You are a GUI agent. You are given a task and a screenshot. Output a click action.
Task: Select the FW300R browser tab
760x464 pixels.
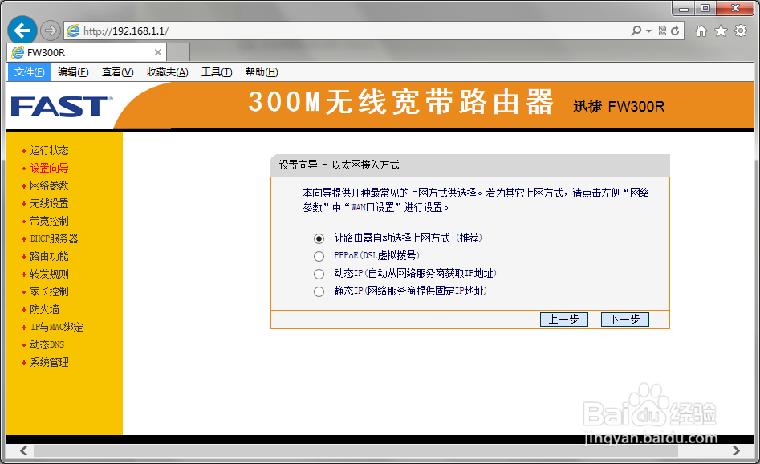[x=87, y=52]
